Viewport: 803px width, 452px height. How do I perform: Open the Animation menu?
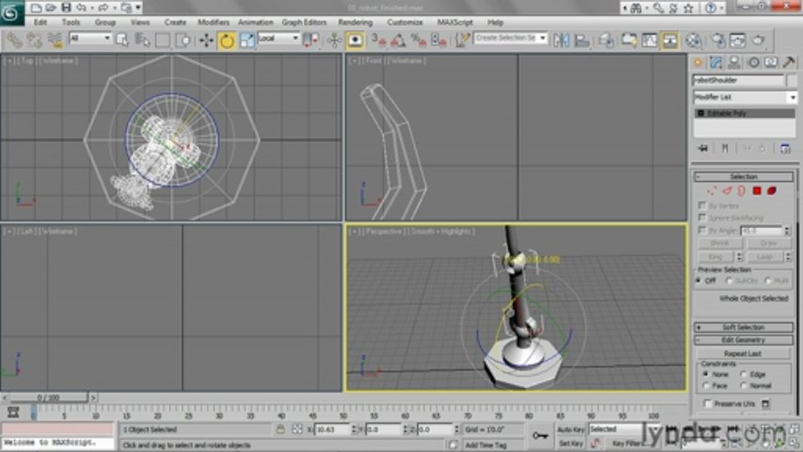click(x=256, y=22)
